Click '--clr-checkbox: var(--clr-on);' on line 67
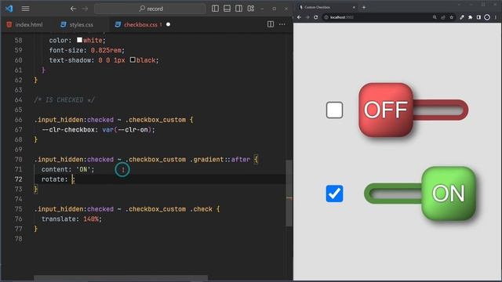 point(98,129)
